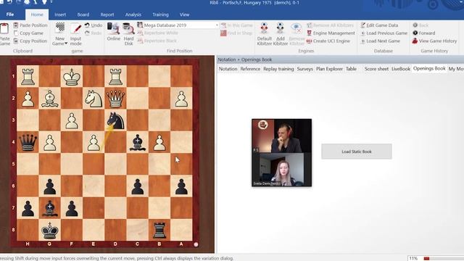Click Paste Position in Clipboard group
This screenshot has height=261, width=464.
[x=30, y=25]
